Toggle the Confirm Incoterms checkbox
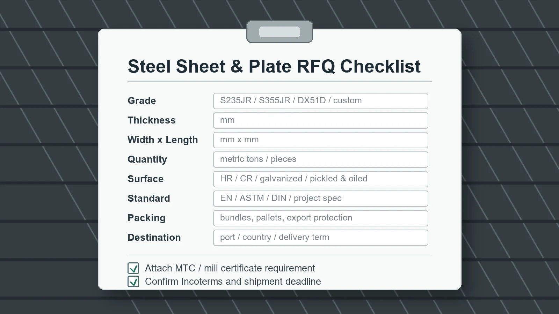559x314 pixels. point(133,282)
